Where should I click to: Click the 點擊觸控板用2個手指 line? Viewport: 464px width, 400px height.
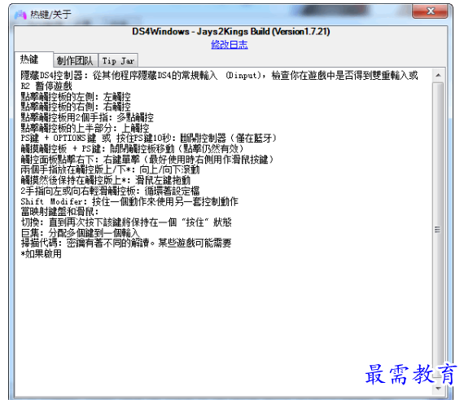click(x=87, y=117)
